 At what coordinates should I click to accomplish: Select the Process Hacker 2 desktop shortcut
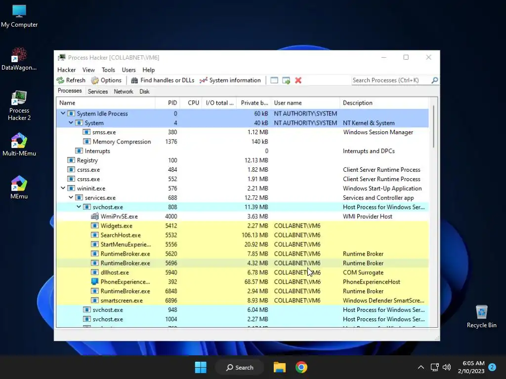(19, 106)
